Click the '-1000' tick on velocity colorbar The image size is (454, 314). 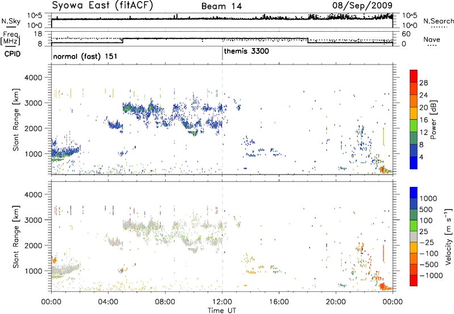pos(431,275)
